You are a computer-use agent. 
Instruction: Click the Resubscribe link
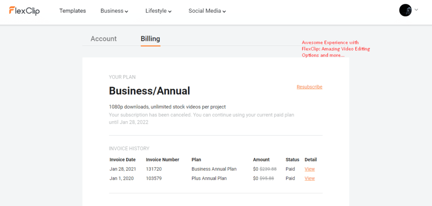pos(309,87)
